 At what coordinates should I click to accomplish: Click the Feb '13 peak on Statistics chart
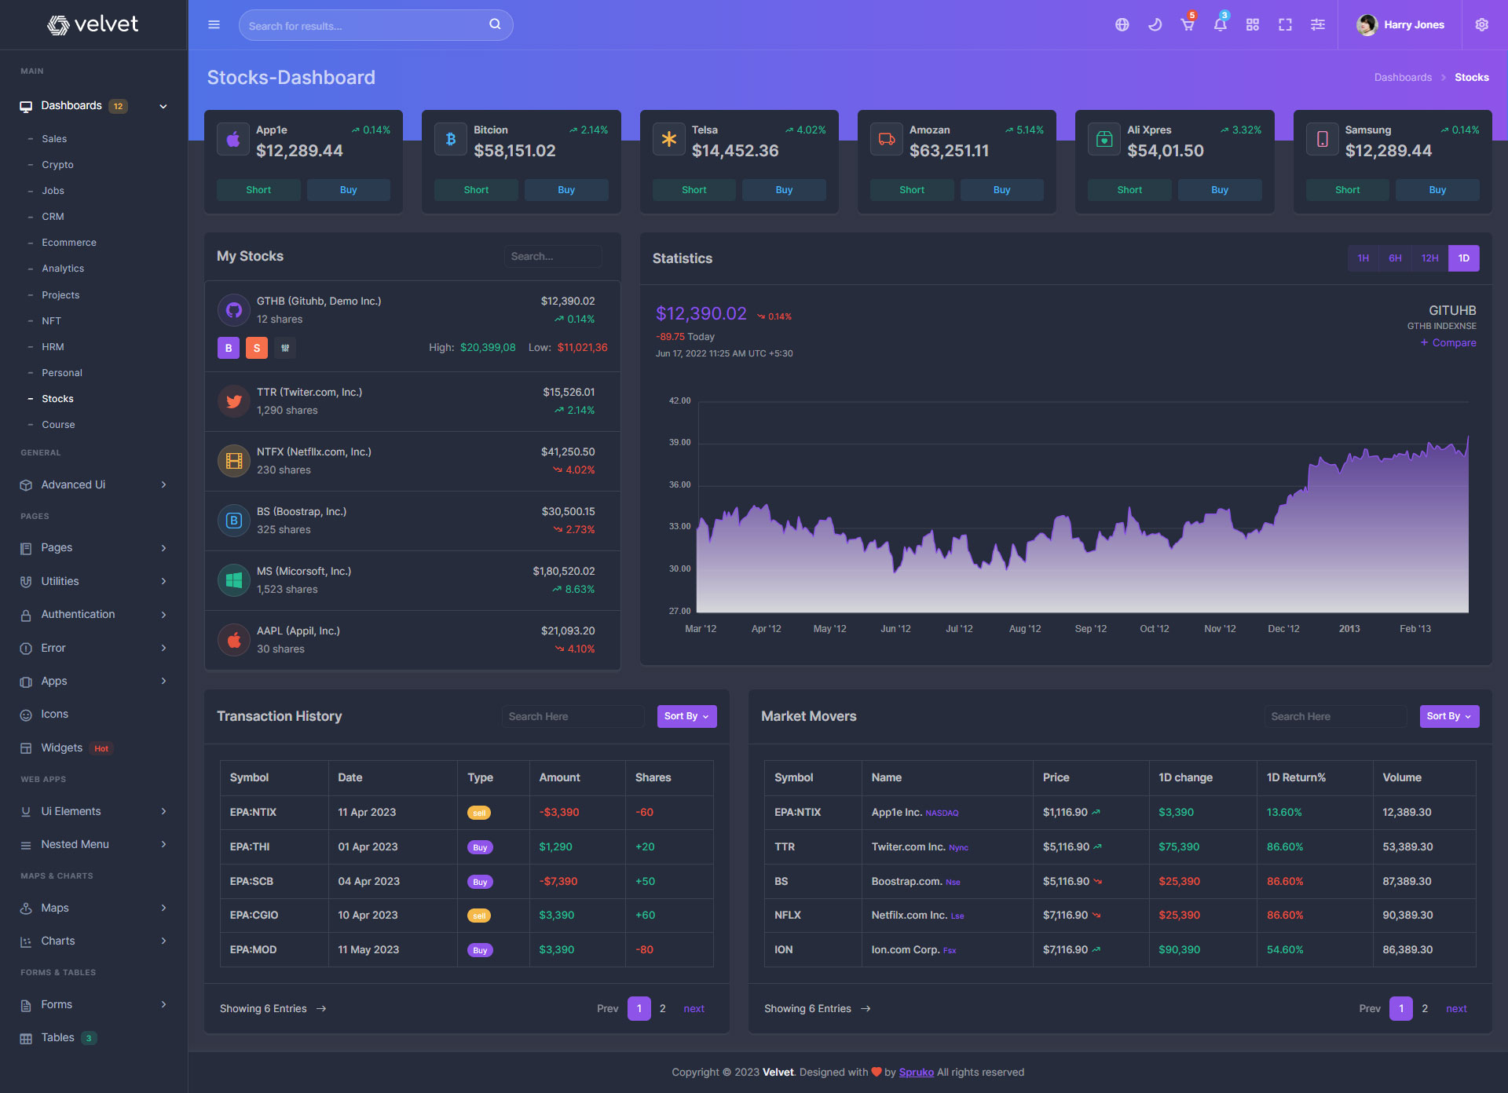(x=1467, y=437)
